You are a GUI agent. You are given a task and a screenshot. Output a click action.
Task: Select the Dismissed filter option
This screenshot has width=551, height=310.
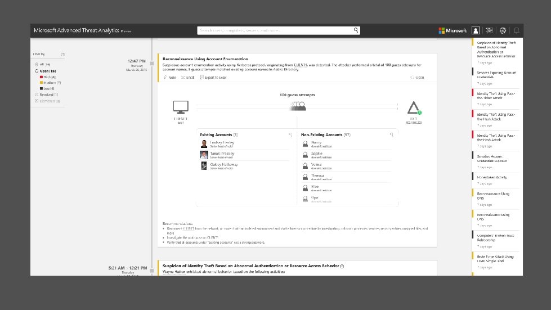click(x=47, y=101)
